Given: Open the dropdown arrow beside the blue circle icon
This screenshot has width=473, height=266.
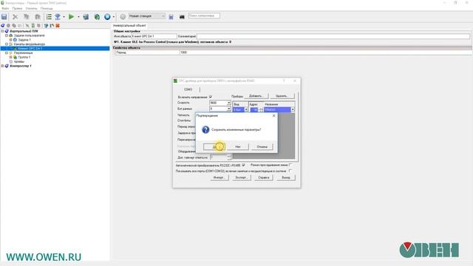Looking at the screenshot, I should (114, 17).
